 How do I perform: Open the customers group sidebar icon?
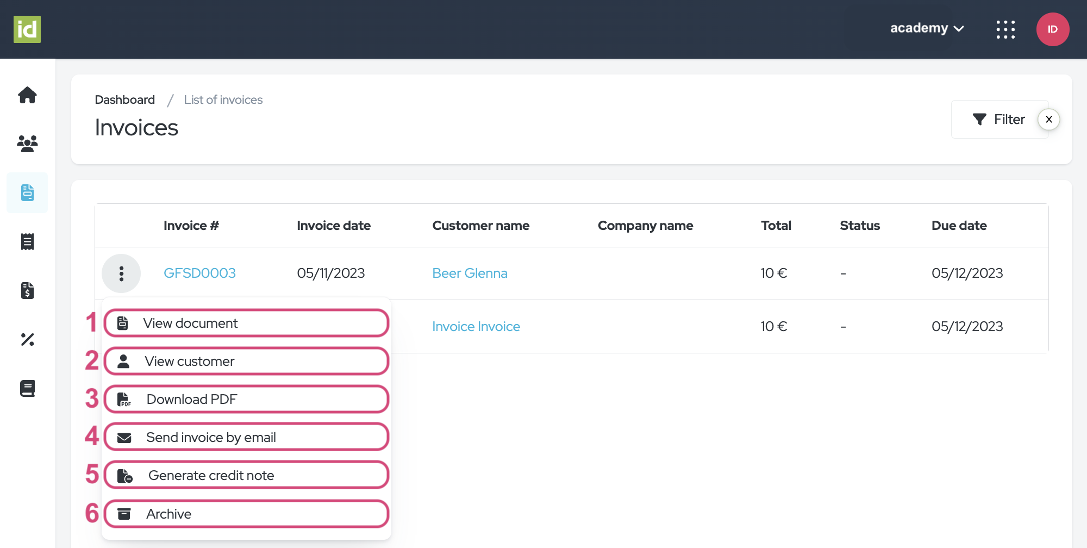[x=27, y=144]
